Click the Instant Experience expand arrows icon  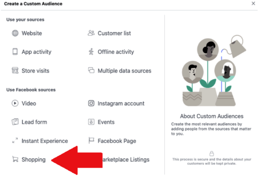pyautogui.click(x=15, y=141)
